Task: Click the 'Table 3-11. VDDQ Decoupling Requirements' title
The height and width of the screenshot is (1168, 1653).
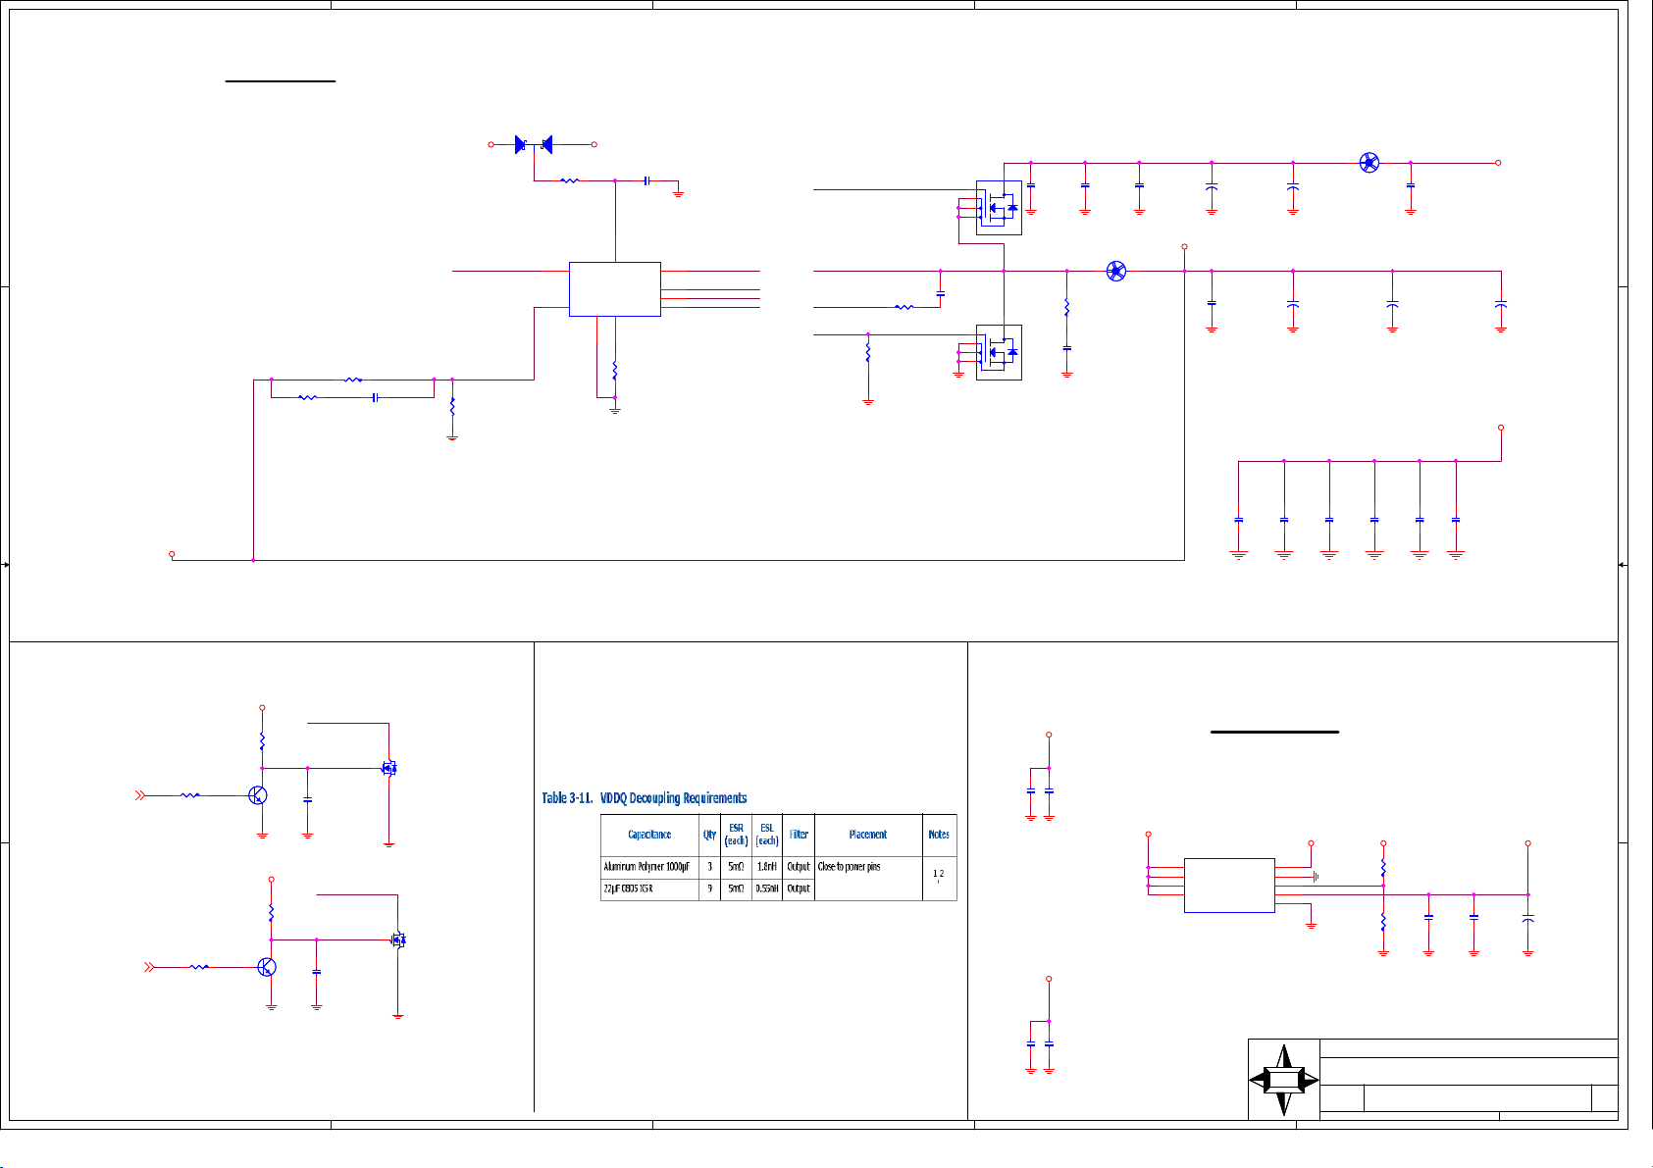Action: (645, 798)
